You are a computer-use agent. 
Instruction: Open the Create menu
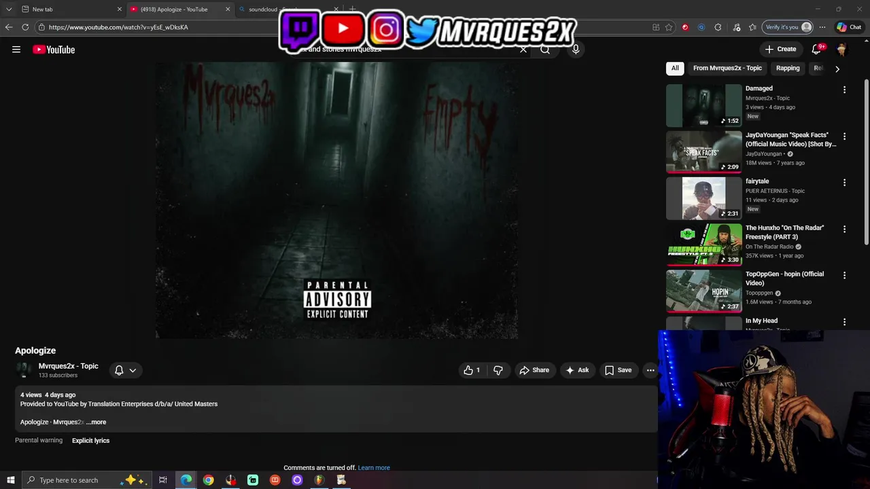tap(780, 49)
